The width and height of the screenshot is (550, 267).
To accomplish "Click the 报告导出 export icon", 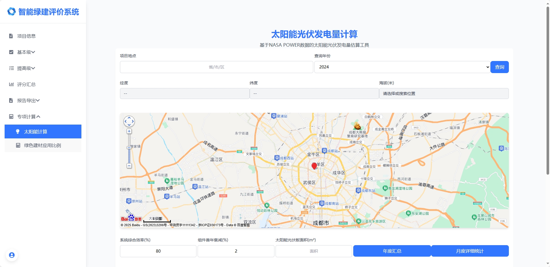I will (11, 100).
